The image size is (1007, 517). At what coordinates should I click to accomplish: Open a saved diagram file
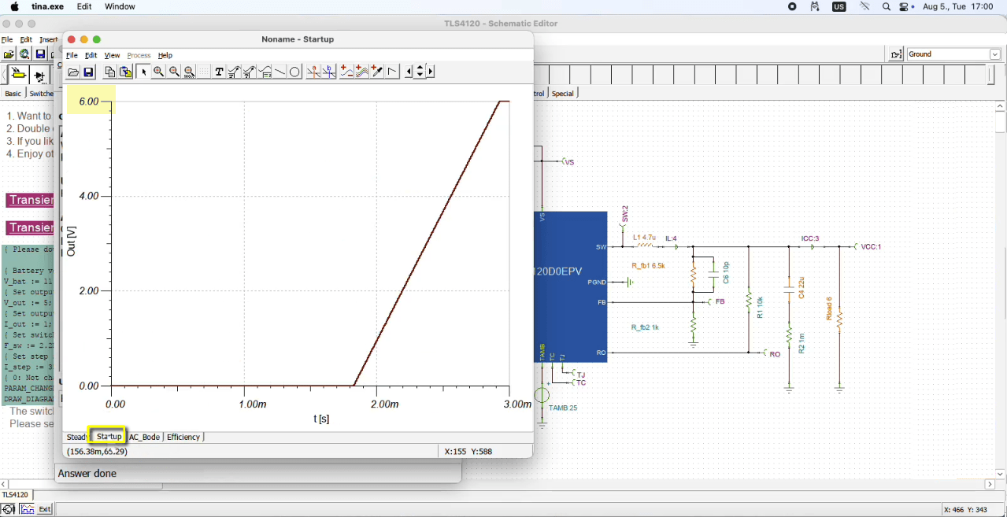click(73, 72)
